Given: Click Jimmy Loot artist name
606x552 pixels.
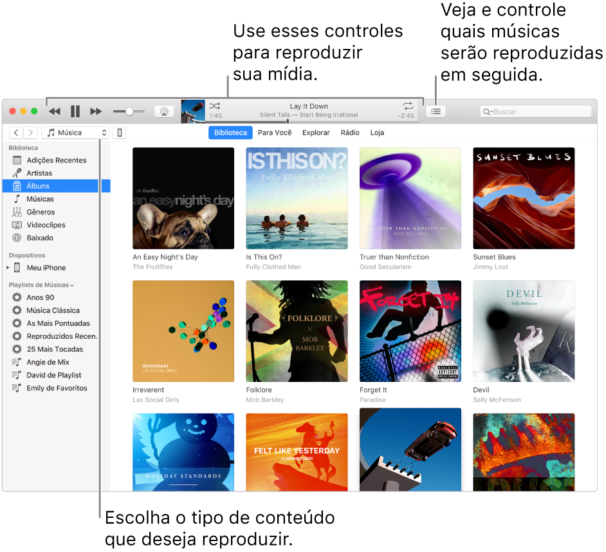Looking at the screenshot, I should point(490,267).
